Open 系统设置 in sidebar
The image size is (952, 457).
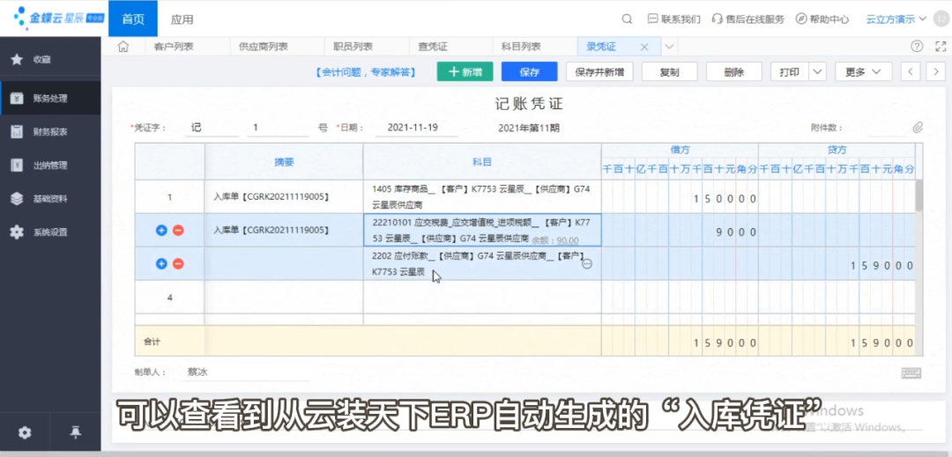(50, 232)
